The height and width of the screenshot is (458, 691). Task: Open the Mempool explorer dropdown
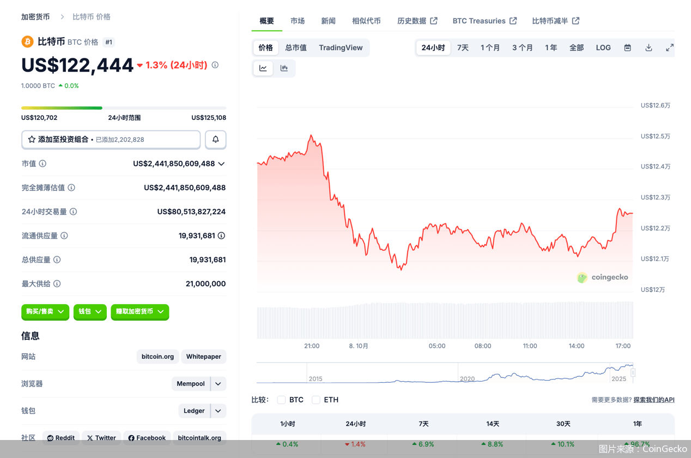(217, 383)
